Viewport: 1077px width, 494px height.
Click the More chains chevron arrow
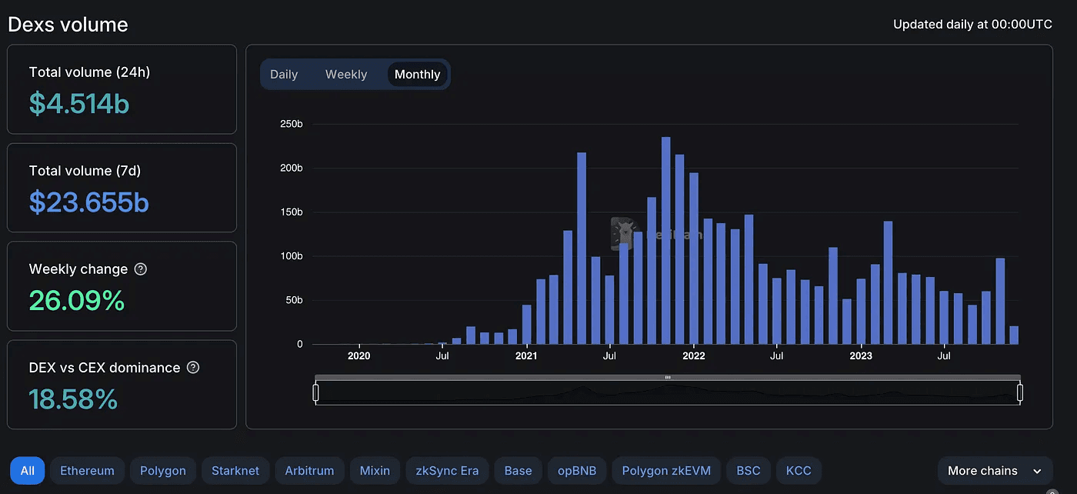pos(1035,471)
